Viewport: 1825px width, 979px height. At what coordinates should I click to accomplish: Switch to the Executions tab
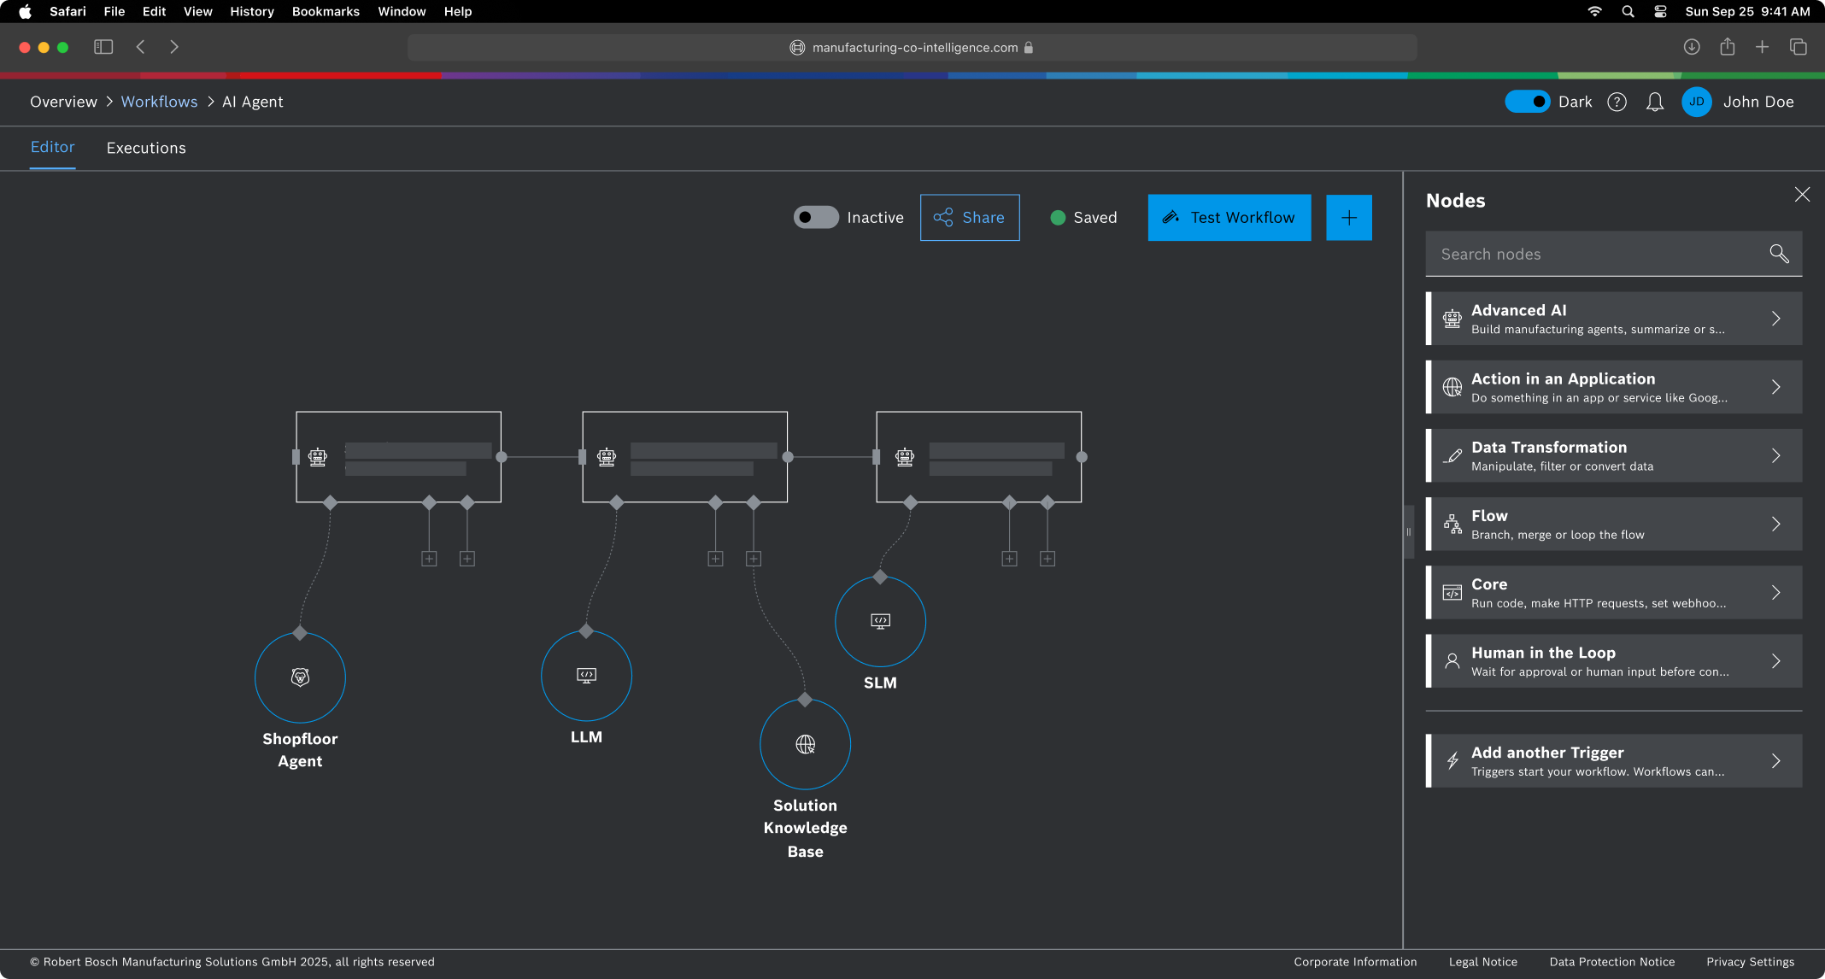pos(146,148)
